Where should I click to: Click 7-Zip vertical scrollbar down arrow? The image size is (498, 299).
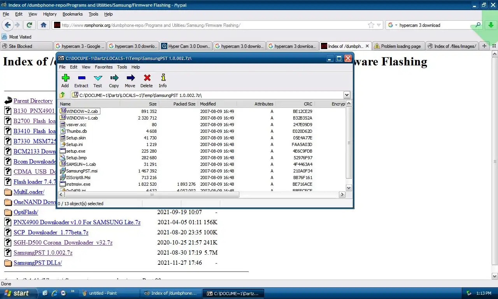click(x=349, y=188)
